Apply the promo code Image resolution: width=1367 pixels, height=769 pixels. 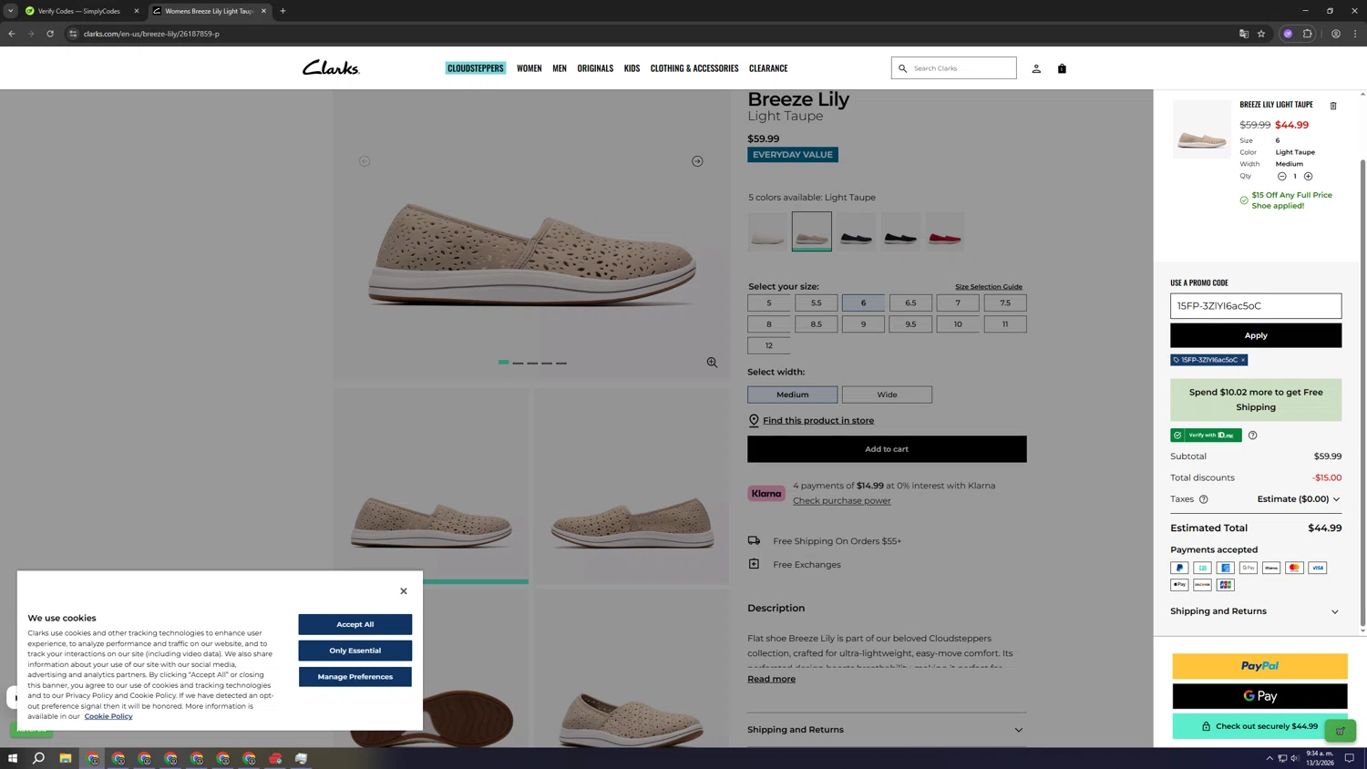coord(1256,335)
